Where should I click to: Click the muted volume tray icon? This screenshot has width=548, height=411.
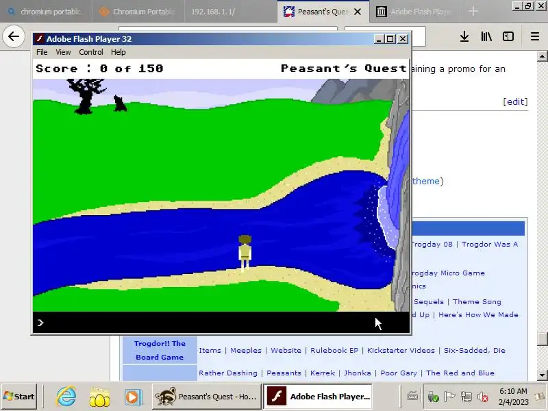click(x=483, y=397)
